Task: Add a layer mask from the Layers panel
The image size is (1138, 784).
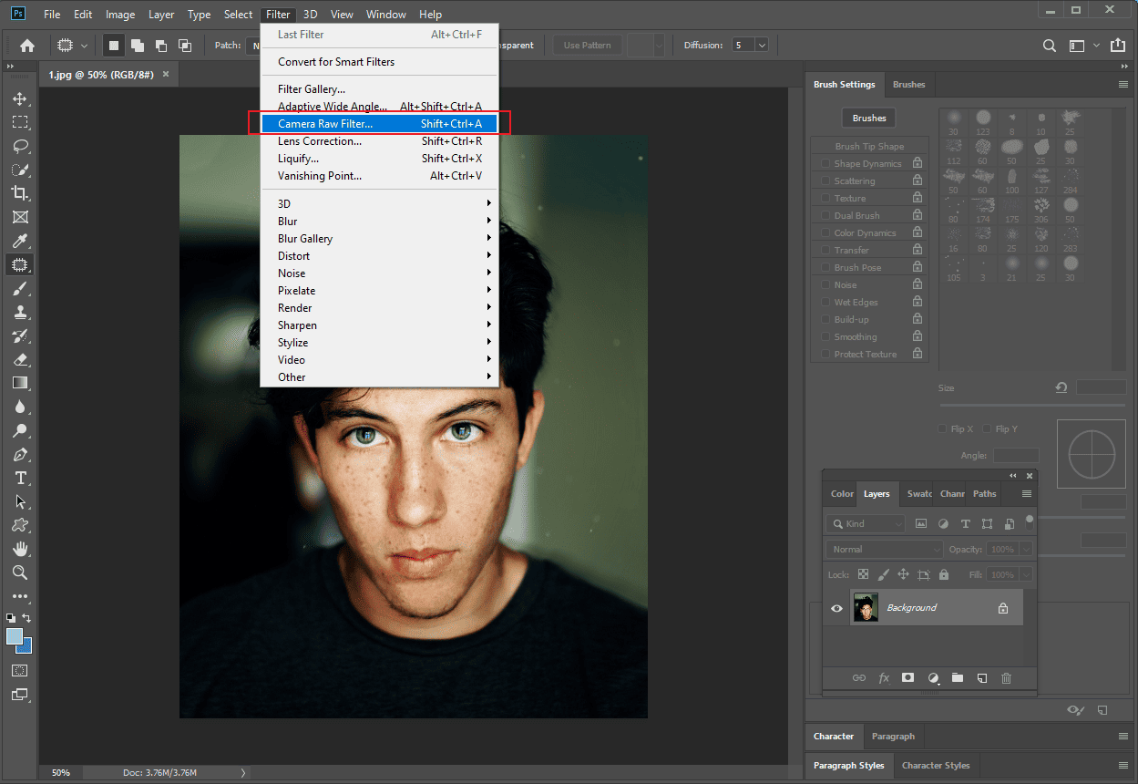Action: pyautogui.click(x=907, y=677)
